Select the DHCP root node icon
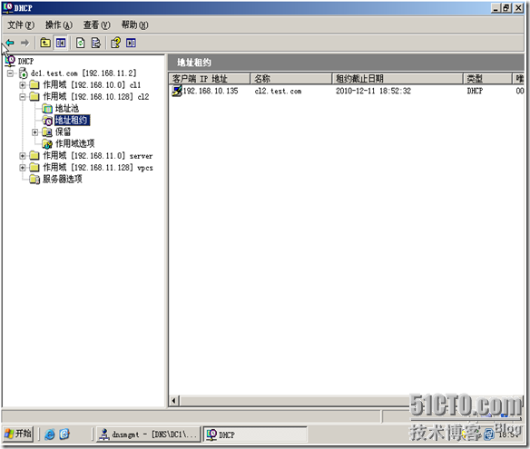The height and width of the screenshot is (449, 530). click(10, 61)
